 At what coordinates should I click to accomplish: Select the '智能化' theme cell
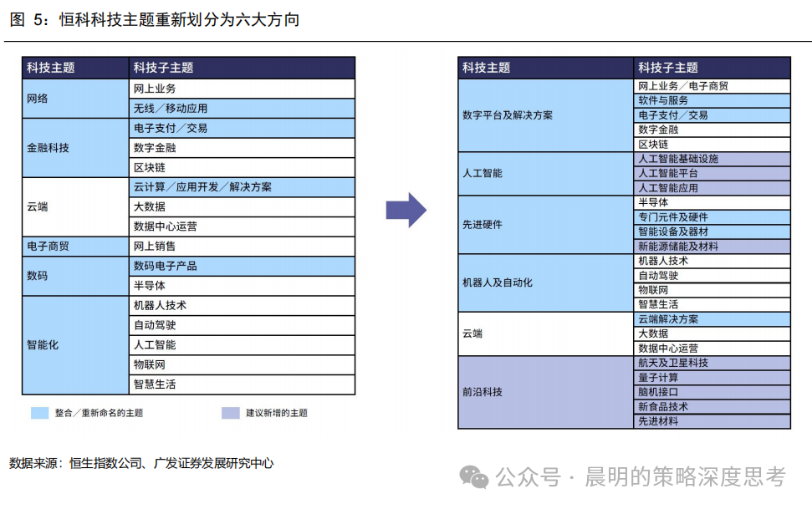pyautogui.click(x=75, y=345)
